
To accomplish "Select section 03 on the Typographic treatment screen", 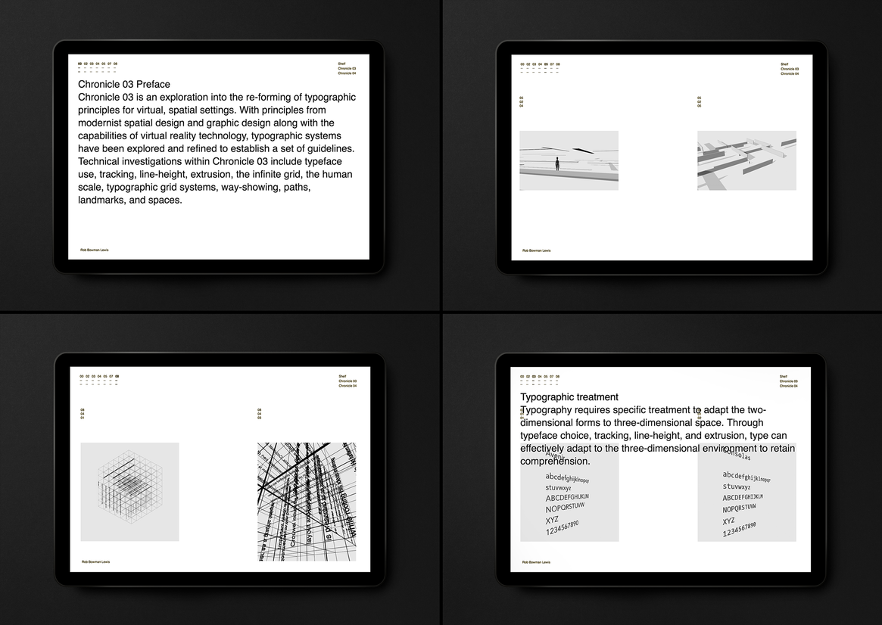I will click(534, 376).
